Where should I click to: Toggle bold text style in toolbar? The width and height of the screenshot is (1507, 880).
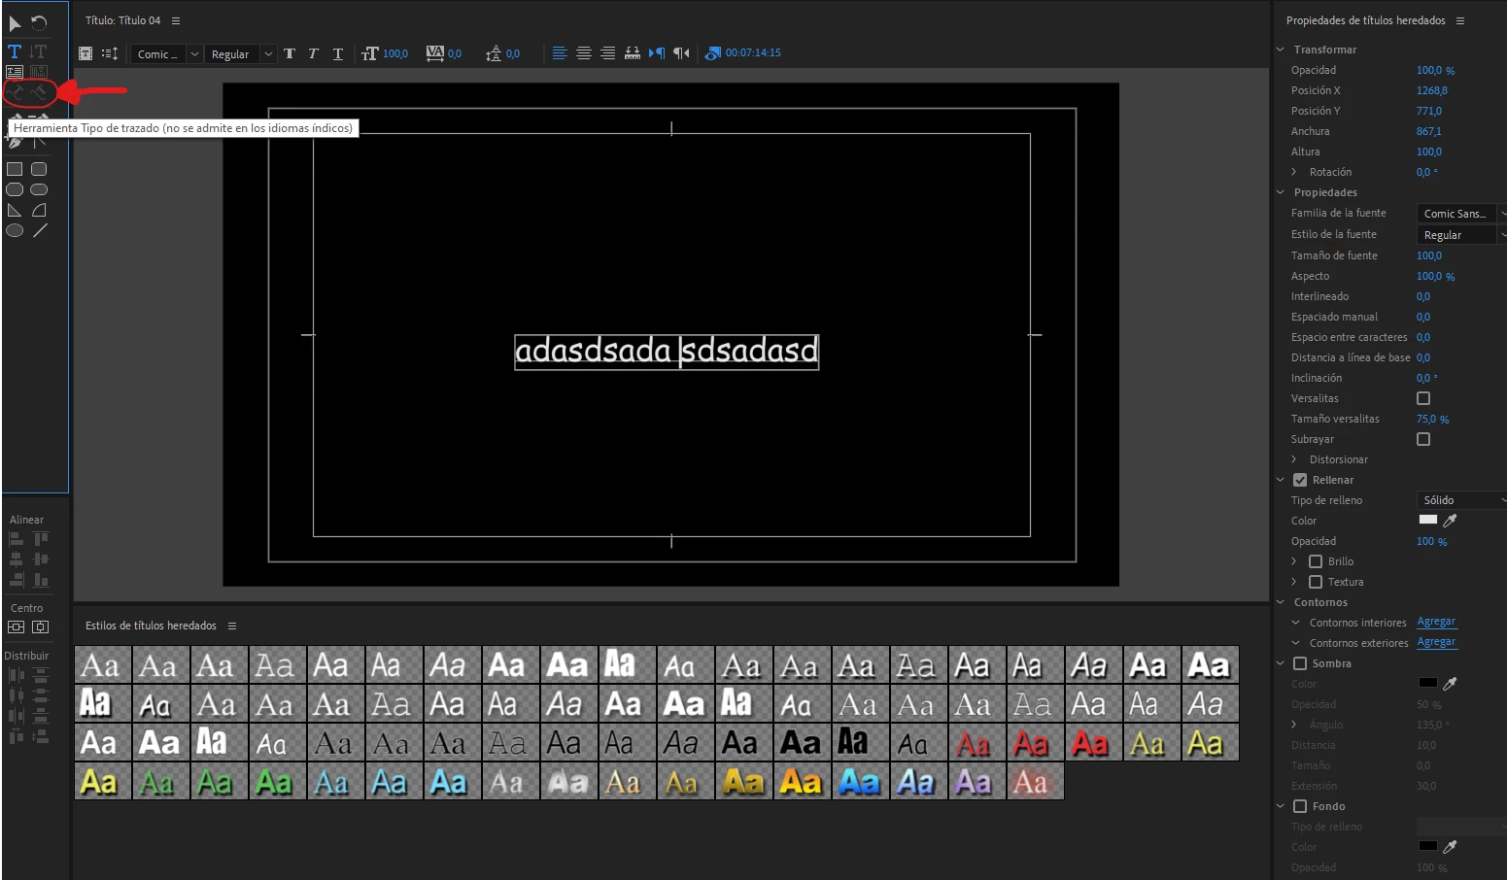point(290,53)
